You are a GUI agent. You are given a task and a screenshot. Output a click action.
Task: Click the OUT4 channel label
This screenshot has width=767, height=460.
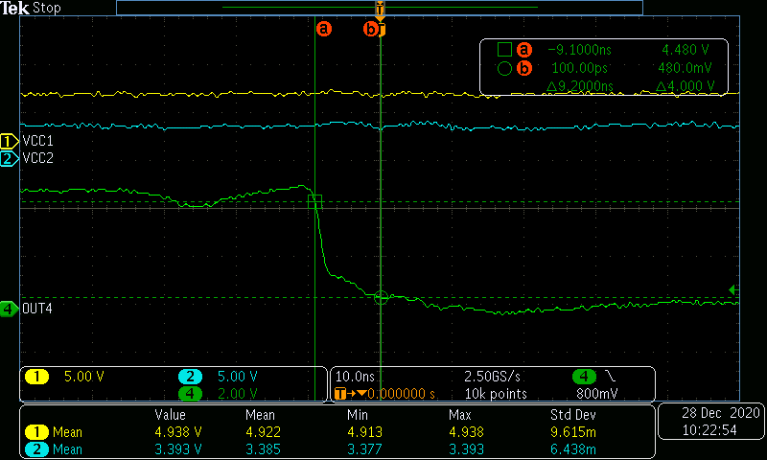(x=37, y=309)
